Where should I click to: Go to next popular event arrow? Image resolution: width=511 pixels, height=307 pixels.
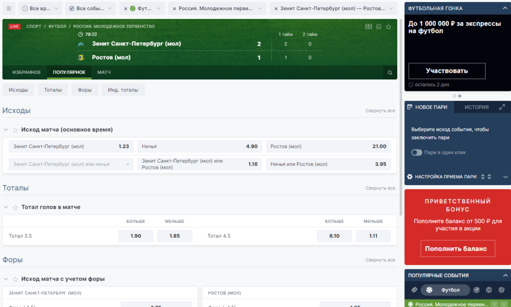coord(504,304)
